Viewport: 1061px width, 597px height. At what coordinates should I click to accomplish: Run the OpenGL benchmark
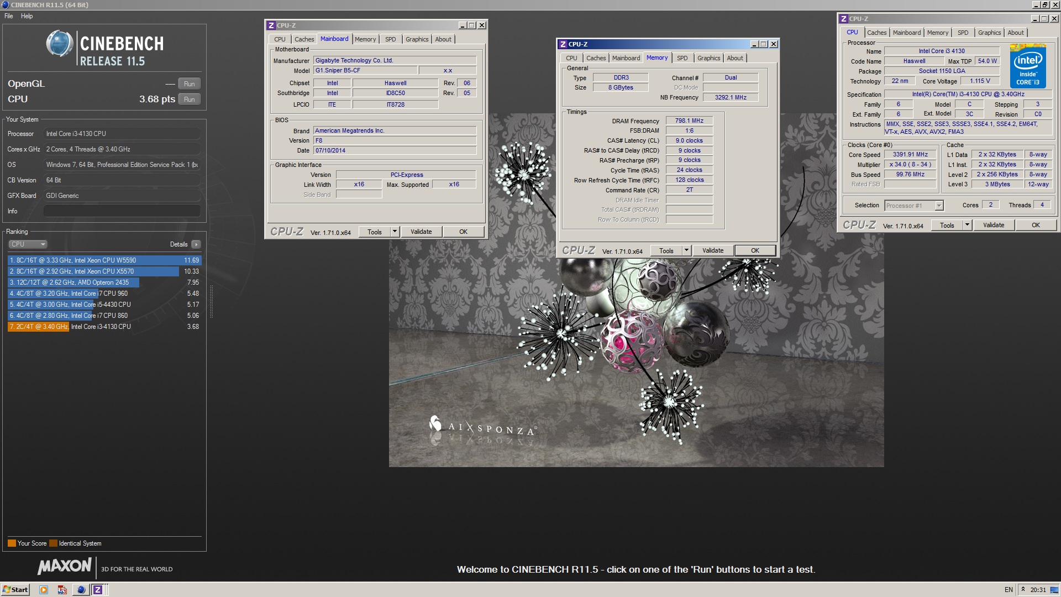tap(189, 84)
